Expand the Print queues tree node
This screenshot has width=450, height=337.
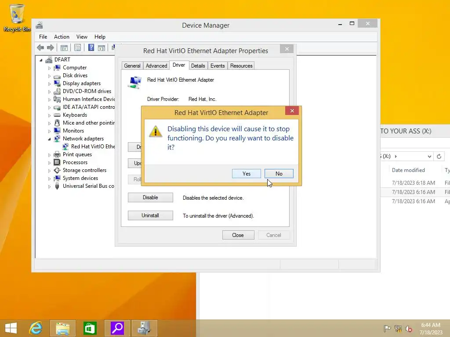(49, 155)
